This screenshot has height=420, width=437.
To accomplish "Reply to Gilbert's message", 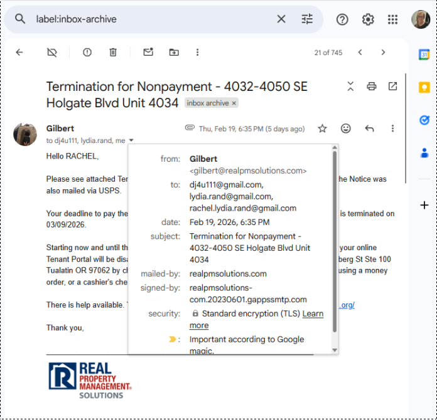I will pyautogui.click(x=369, y=129).
